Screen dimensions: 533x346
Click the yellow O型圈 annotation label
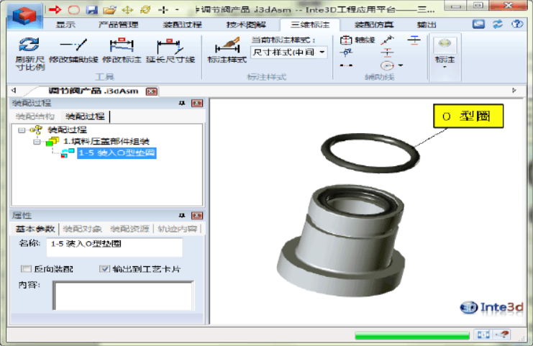point(468,117)
